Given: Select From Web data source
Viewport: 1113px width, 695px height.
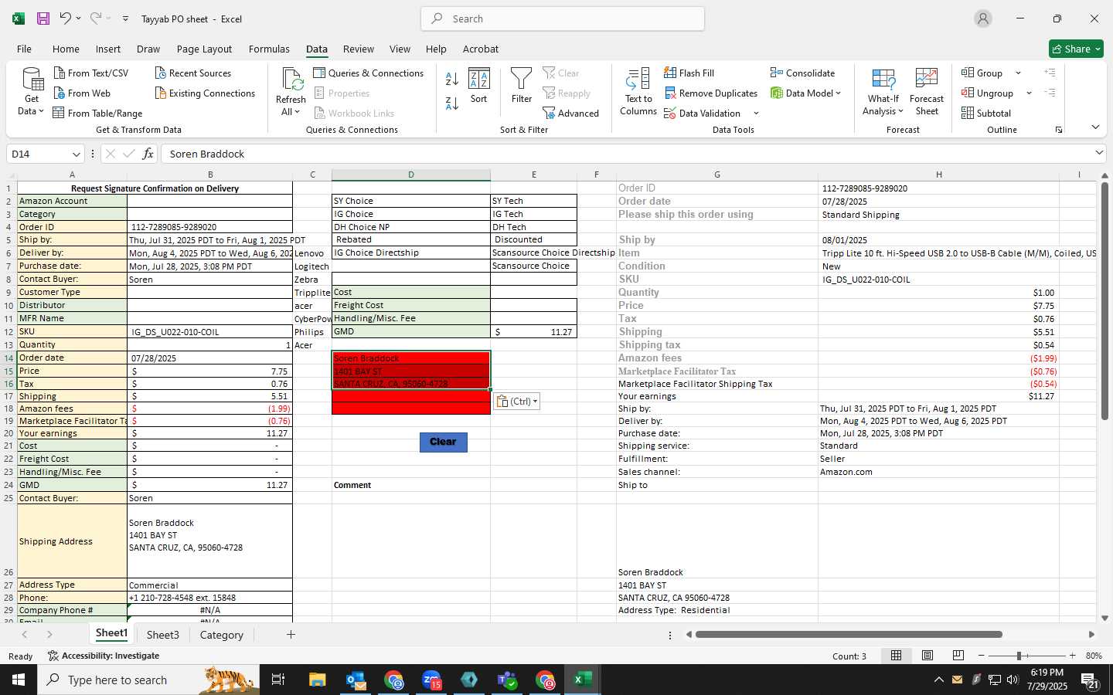Looking at the screenshot, I should coord(82,93).
